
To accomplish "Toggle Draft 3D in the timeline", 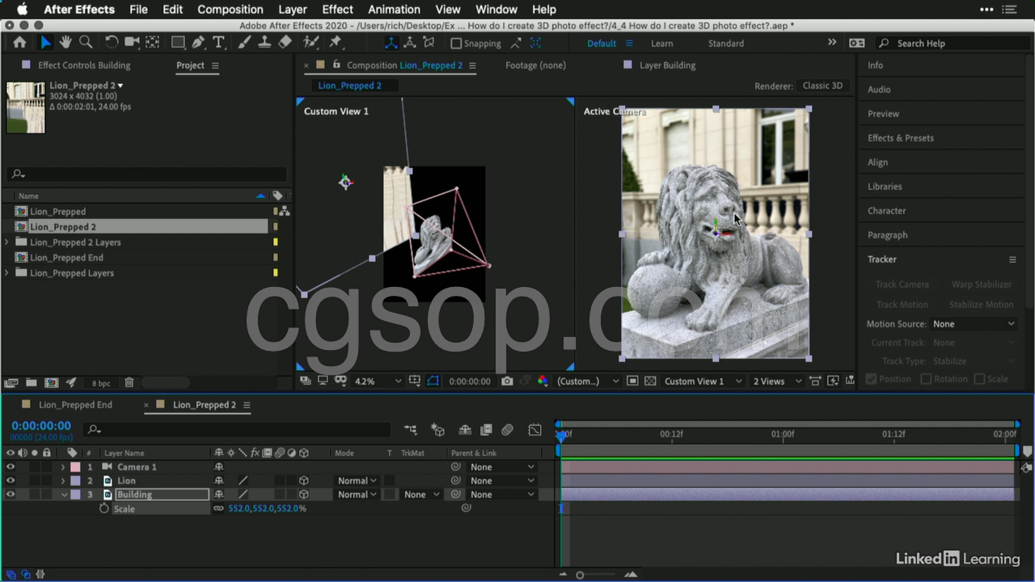I will pyautogui.click(x=437, y=430).
